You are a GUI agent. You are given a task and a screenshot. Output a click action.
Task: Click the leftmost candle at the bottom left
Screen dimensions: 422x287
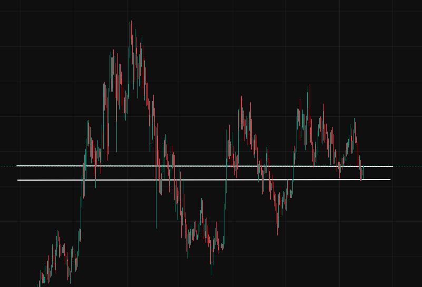coord(37,285)
